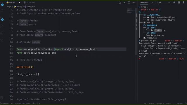This screenshot has height=105, width=187.
Task: Click packages folder in terminal tree
Action: (x=152, y=25)
